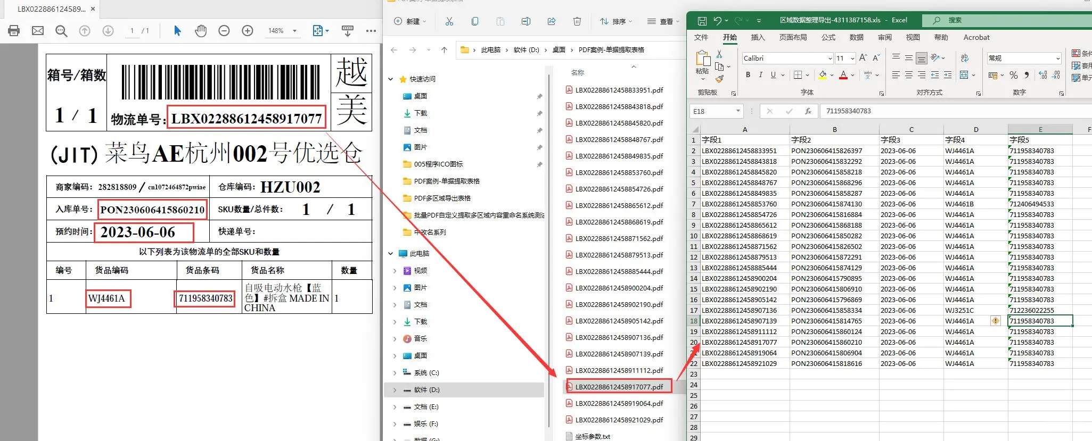Click the format painter brush in Excel
1092x441 pixels.
(720, 79)
